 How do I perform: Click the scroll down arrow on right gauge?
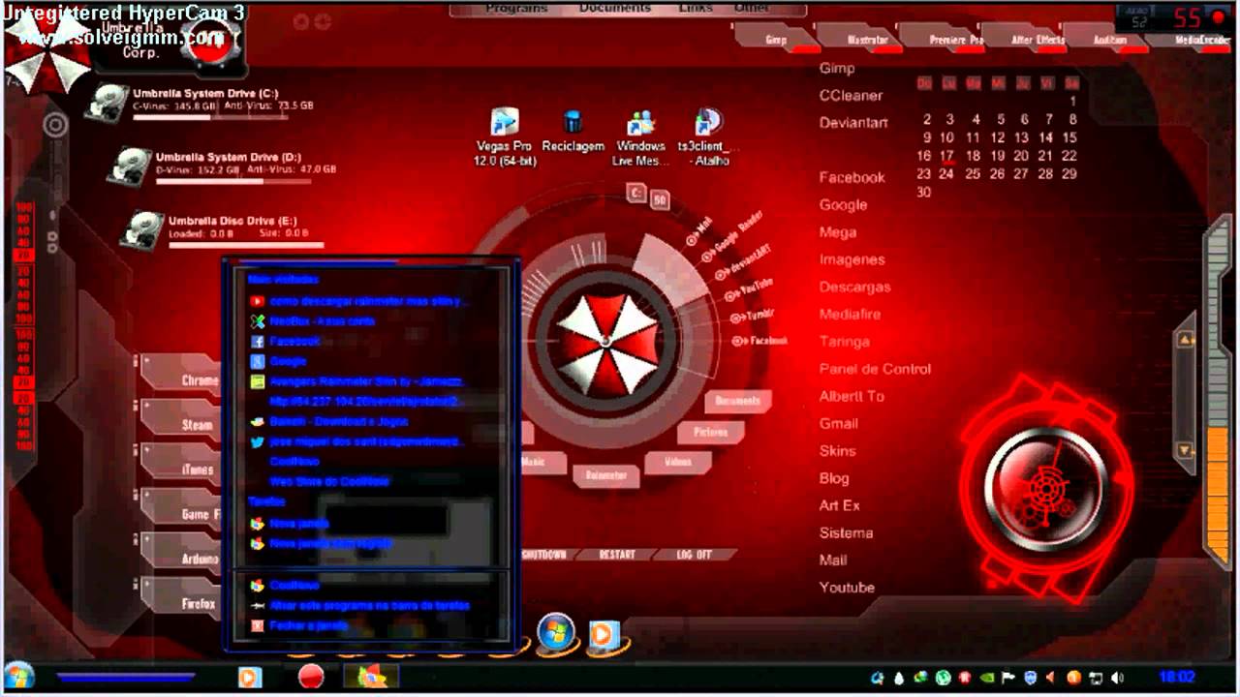(x=1186, y=450)
